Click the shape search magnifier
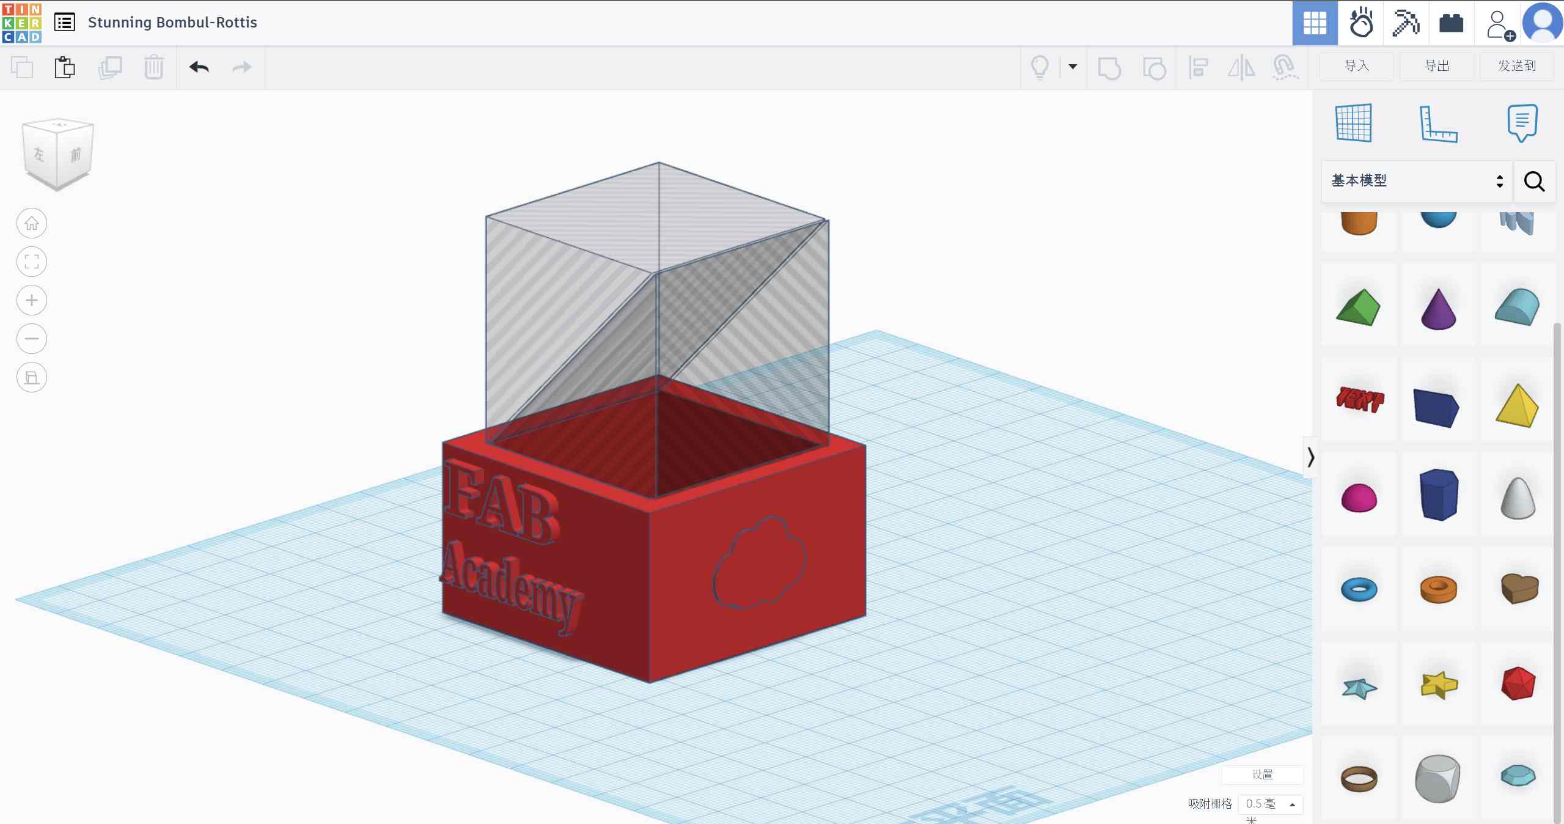1564x824 pixels. (1534, 182)
